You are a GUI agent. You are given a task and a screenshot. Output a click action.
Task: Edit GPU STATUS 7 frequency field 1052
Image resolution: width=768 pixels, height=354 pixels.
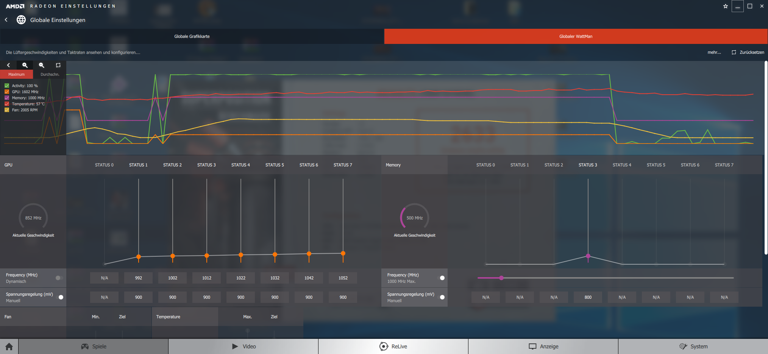(x=343, y=278)
